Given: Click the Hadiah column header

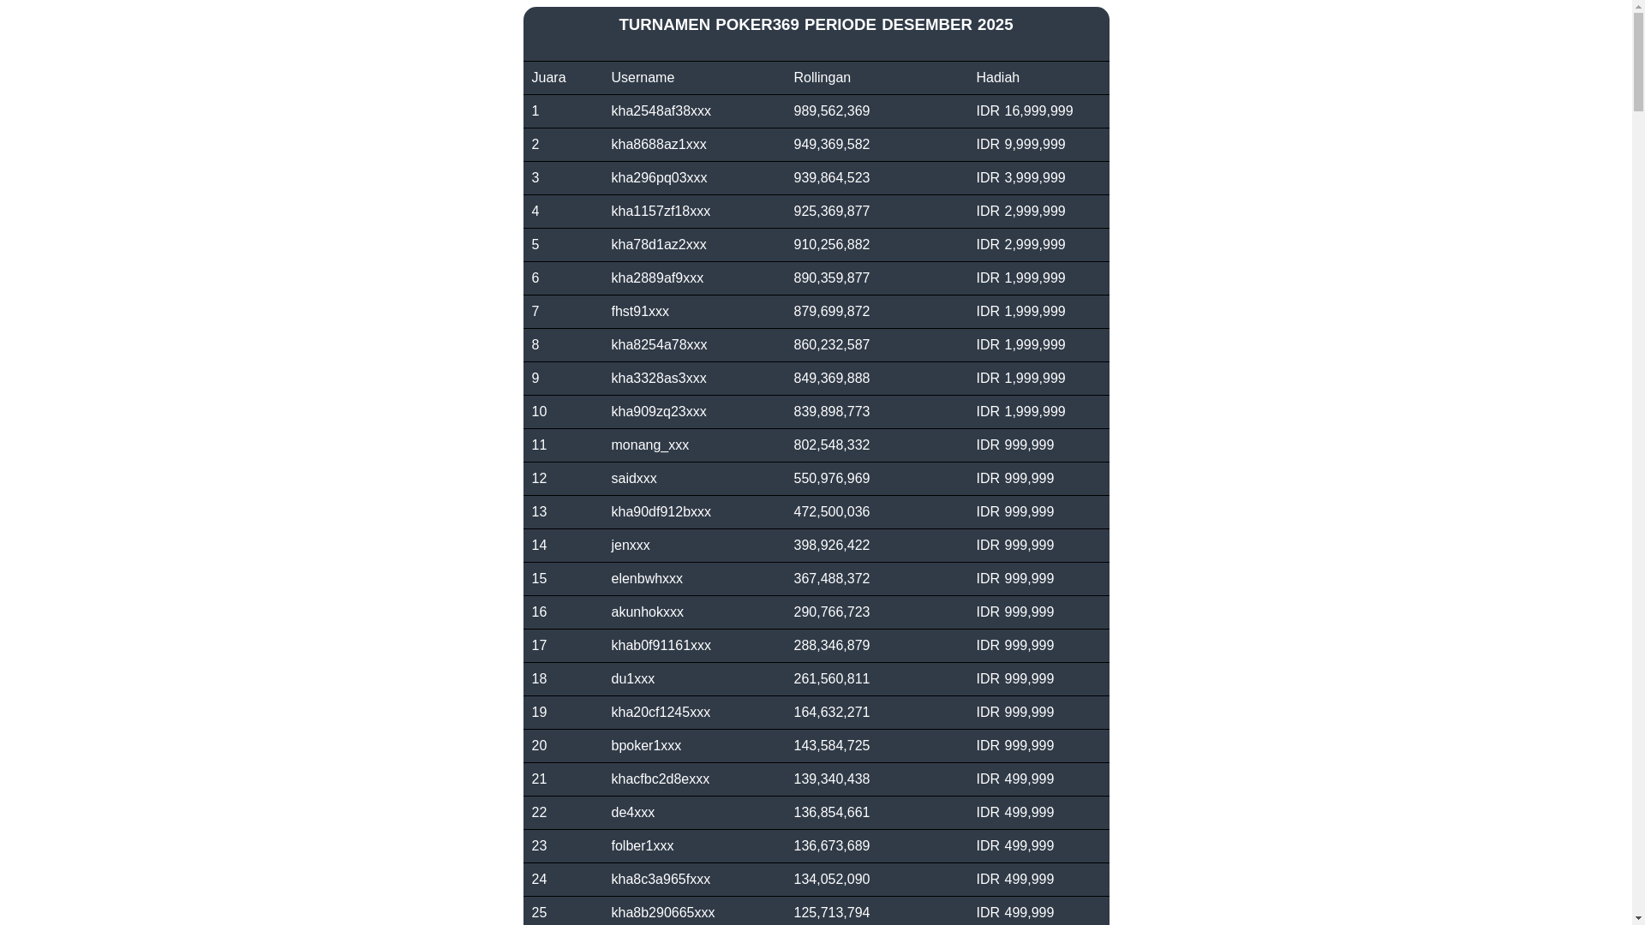Looking at the screenshot, I should [x=996, y=78].
